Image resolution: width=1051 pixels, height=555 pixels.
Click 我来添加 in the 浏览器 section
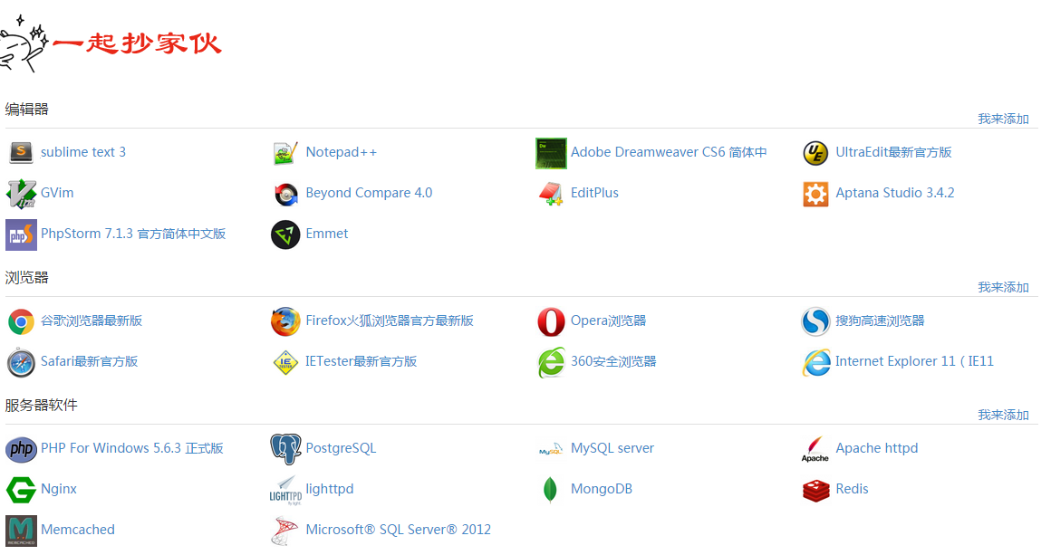1003,288
